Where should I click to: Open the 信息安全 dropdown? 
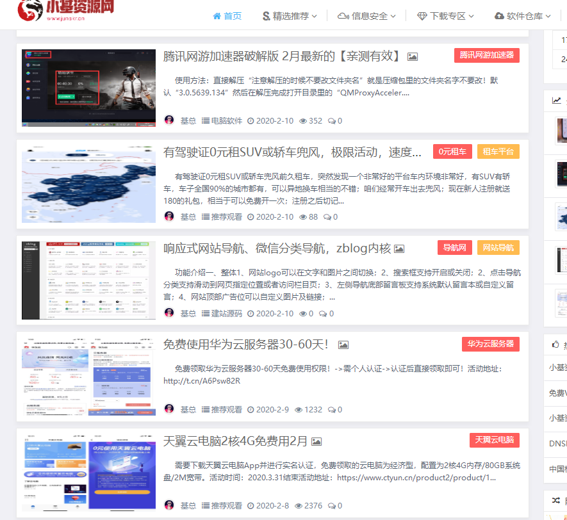[x=366, y=16]
